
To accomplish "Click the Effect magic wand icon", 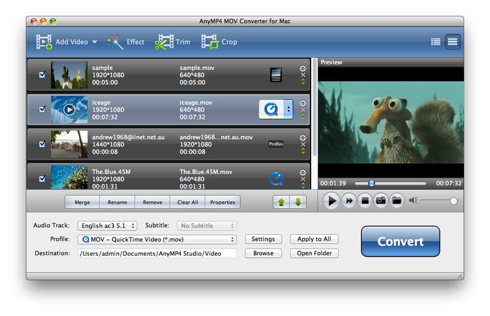I will (x=116, y=42).
